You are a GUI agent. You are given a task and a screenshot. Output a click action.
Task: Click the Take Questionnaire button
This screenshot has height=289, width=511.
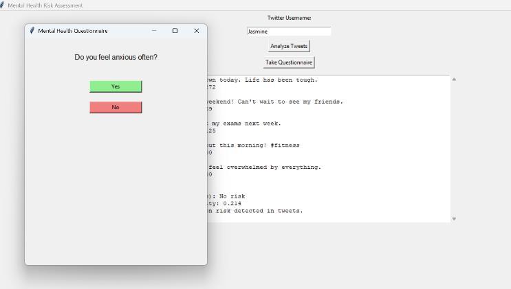[x=289, y=62]
